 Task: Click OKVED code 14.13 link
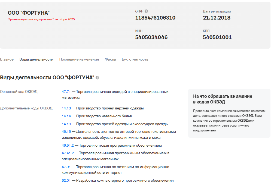pyautogui.click(x=66, y=108)
